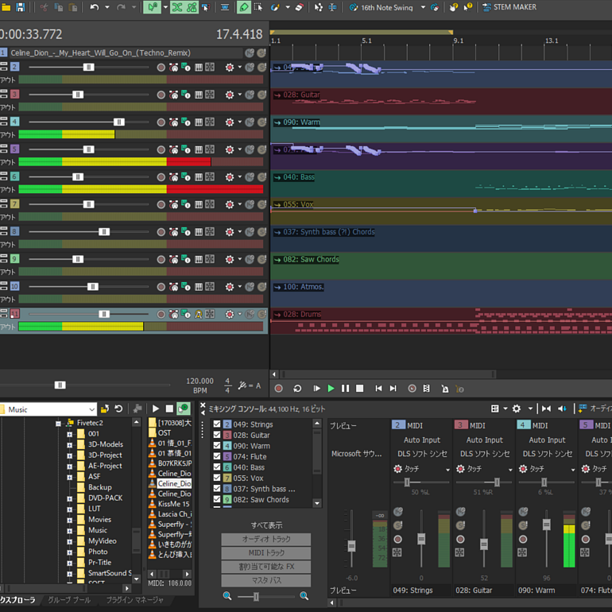
Task: Open the piano-roll keyboard icon on track 4
Action: [x=199, y=122]
